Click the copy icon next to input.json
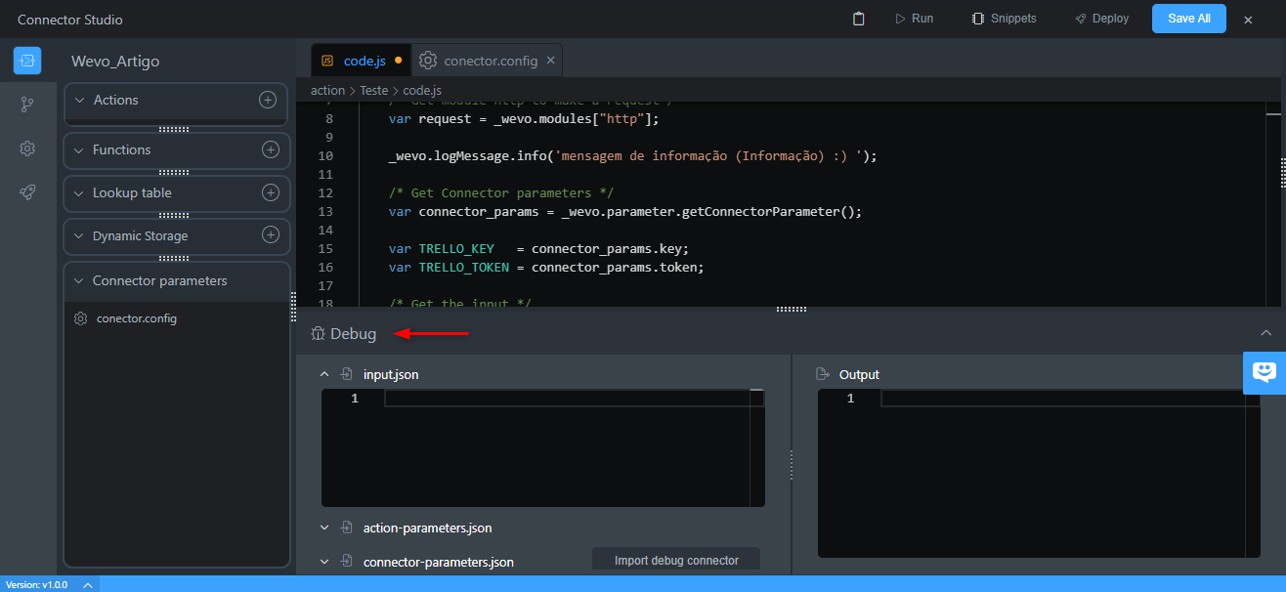The width and height of the screenshot is (1286, 592). tap(346, 374)
